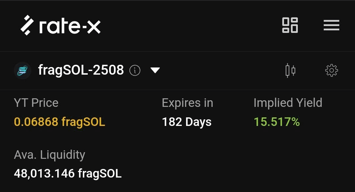Click the fragSOL token icon
The height and width of the screenshot is (192, 355).
pos(22,70)
